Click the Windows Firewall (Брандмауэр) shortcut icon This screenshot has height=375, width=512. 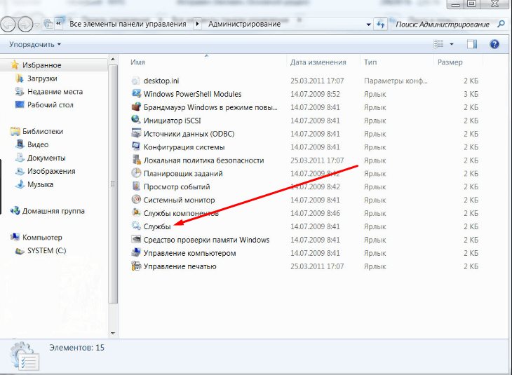(136, 107)
